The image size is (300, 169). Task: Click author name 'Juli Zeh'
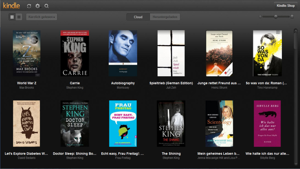coord(171,87)
